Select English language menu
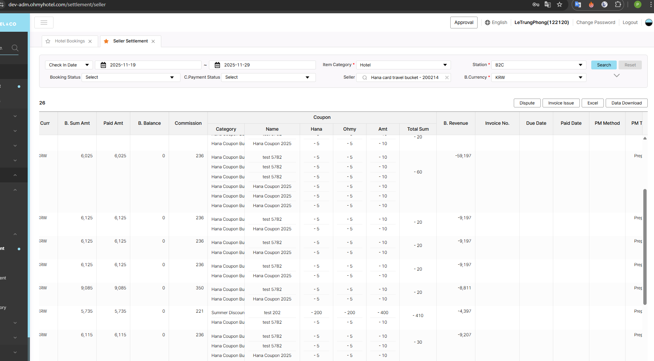The height and width of the screenshot is (361, 654). (x=496, y=23)
